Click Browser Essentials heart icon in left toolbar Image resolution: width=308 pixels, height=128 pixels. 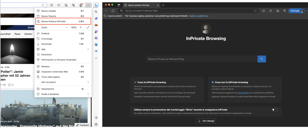pos(73,5)
